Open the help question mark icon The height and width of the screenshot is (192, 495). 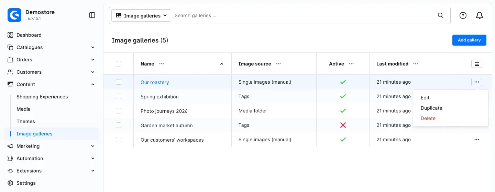(463, 15)
